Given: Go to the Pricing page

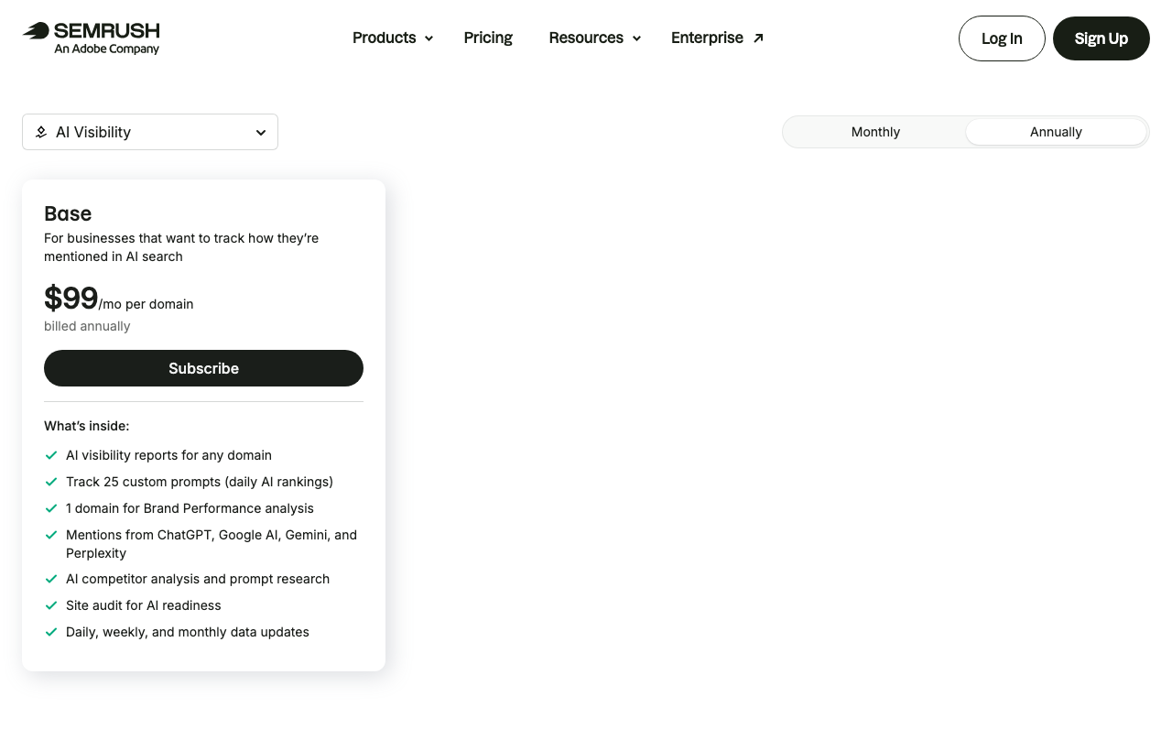Looking at the screenshot, I should coord(488,38).
